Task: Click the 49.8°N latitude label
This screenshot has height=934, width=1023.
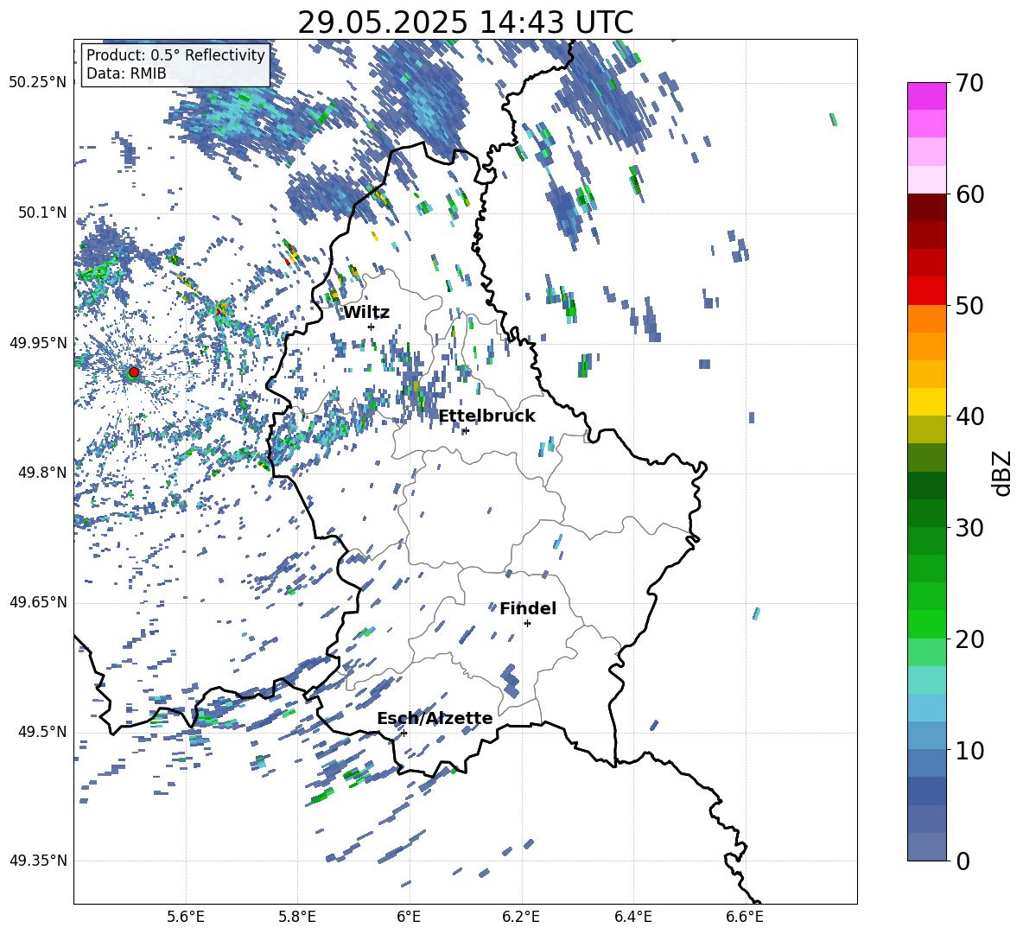Action: [x=43, y=473]
